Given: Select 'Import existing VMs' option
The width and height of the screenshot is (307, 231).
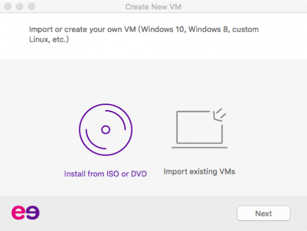Looking at the screenshot, I should point(200,171).
